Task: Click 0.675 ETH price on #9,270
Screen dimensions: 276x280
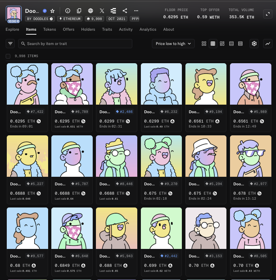Action: pos(155,194)
